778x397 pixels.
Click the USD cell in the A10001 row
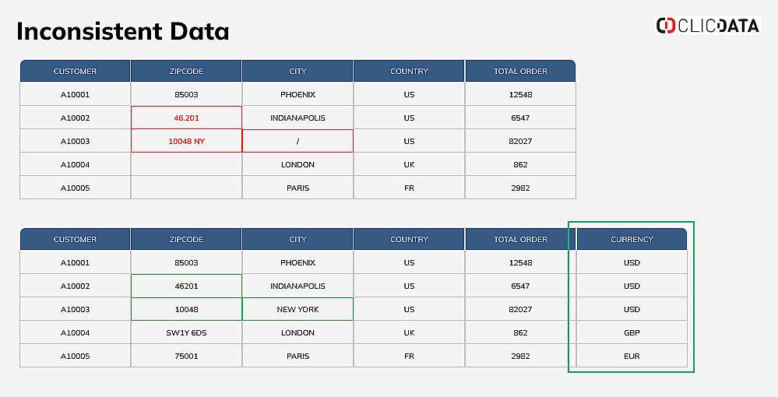coord(632,262)
